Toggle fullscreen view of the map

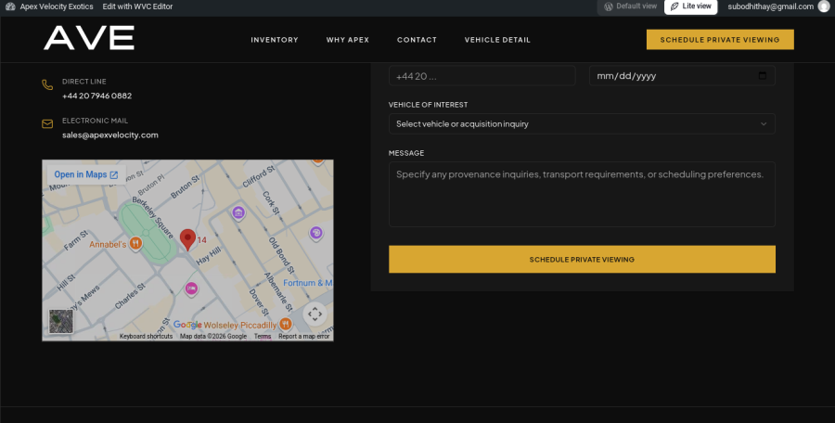coord(315,314)
